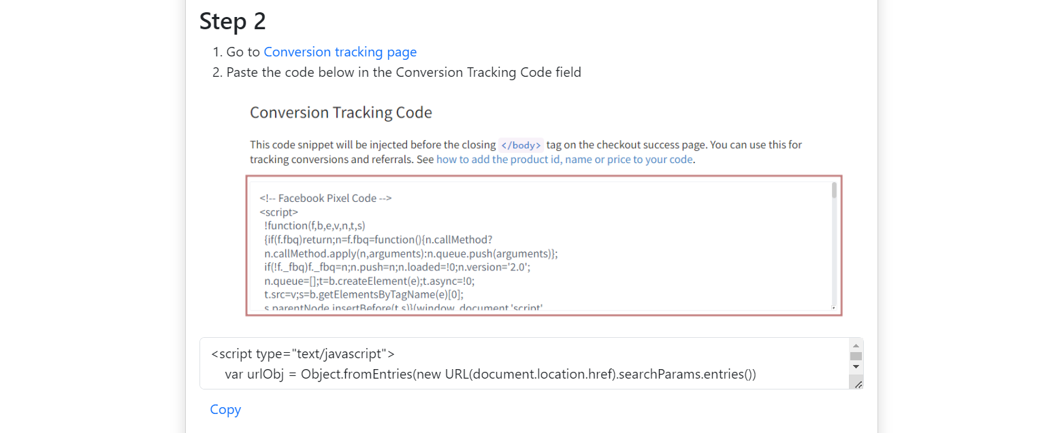The width and height of the screenshot is (1062, 433).
Task: Click the scrollbar thumb in the Facebook Pixel screenshot
Action: [x=834, y=190]
